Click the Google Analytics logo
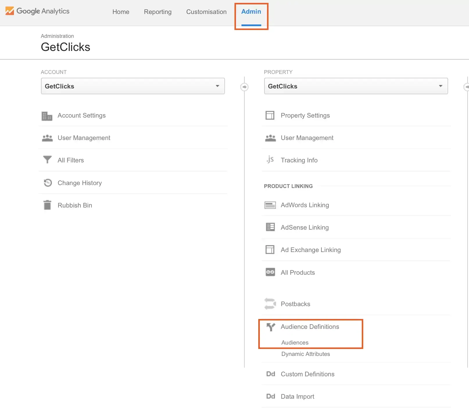The height and width of the screenshot is (408, 469). (x=37, y=11)
